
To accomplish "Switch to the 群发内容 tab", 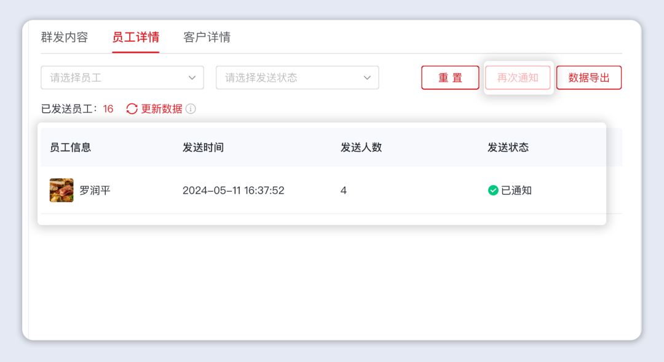I will [66, 37].
